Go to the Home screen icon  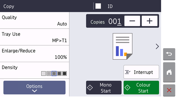tap(169, 72)
